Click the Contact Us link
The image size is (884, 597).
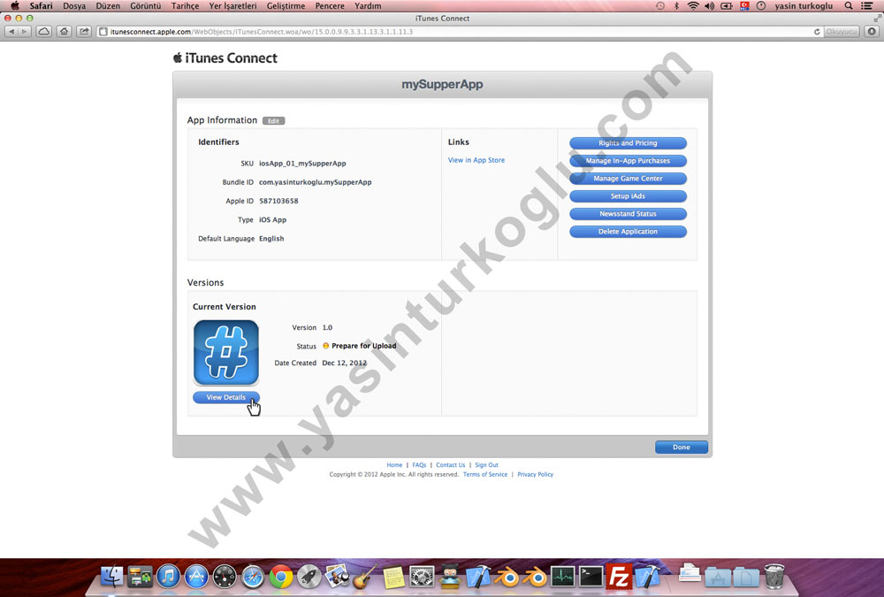pos(451,465)
